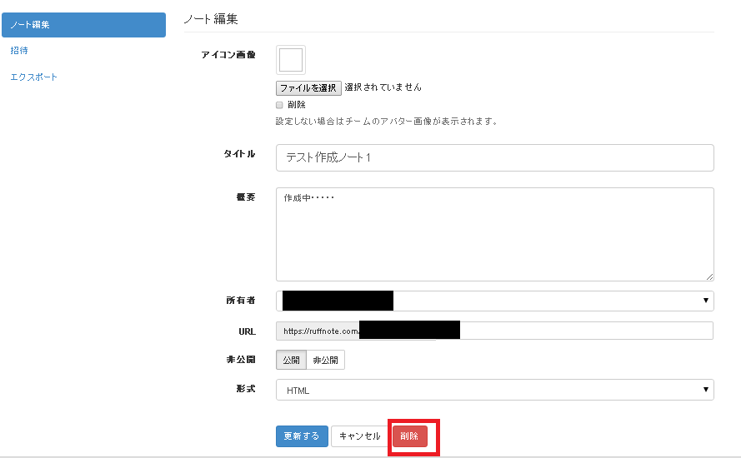Open the 形式 dropdown showing HTML

point(494,390)
